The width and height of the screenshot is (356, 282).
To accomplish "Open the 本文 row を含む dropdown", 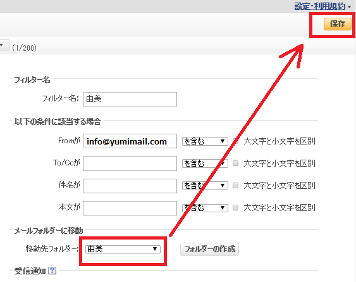I will pos(205,208).
